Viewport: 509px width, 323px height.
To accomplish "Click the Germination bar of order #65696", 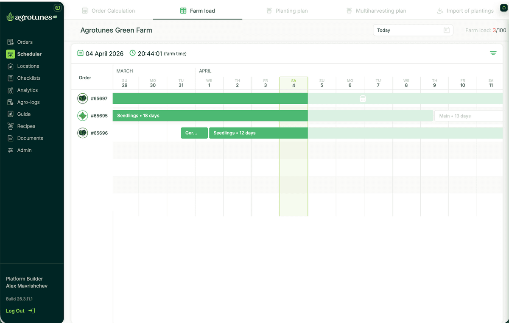I will pos(194,133).
